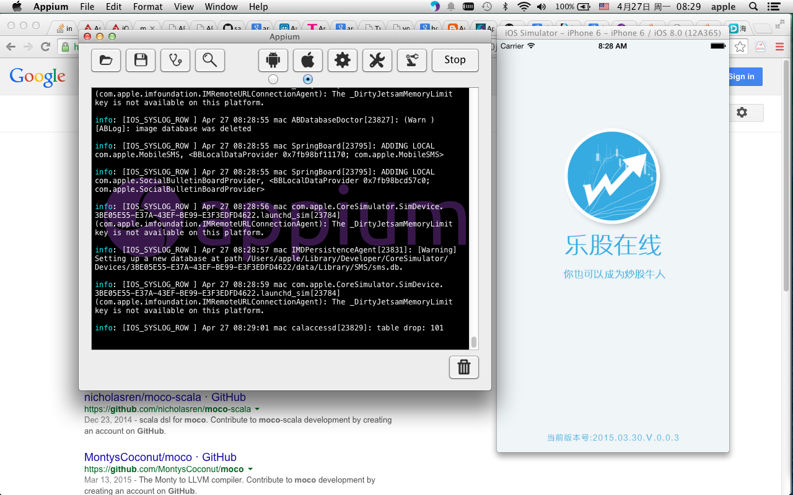Open the Window menu in menu bar
Image resolution: width=793 pixels, height=495 pixels.
click(x=221, y=7)
